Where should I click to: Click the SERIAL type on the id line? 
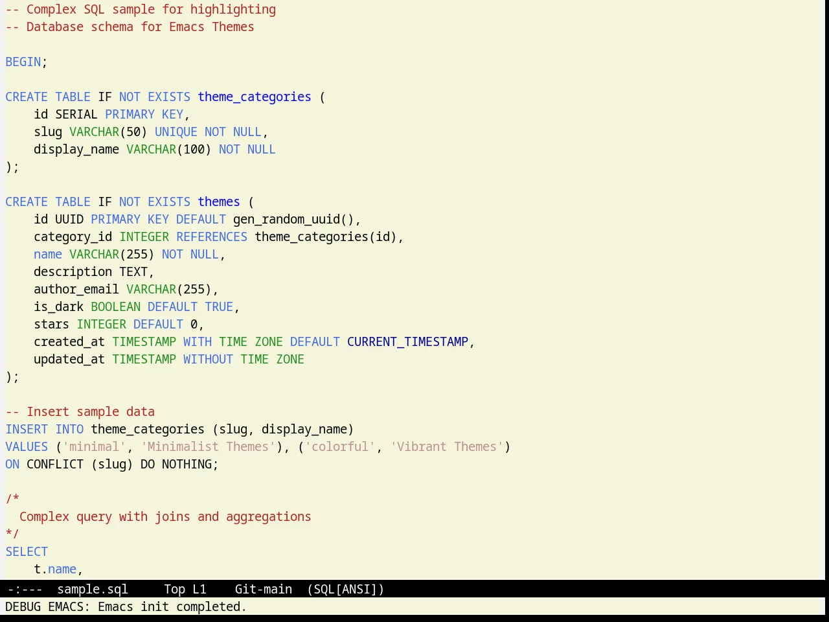click(76, 114)
